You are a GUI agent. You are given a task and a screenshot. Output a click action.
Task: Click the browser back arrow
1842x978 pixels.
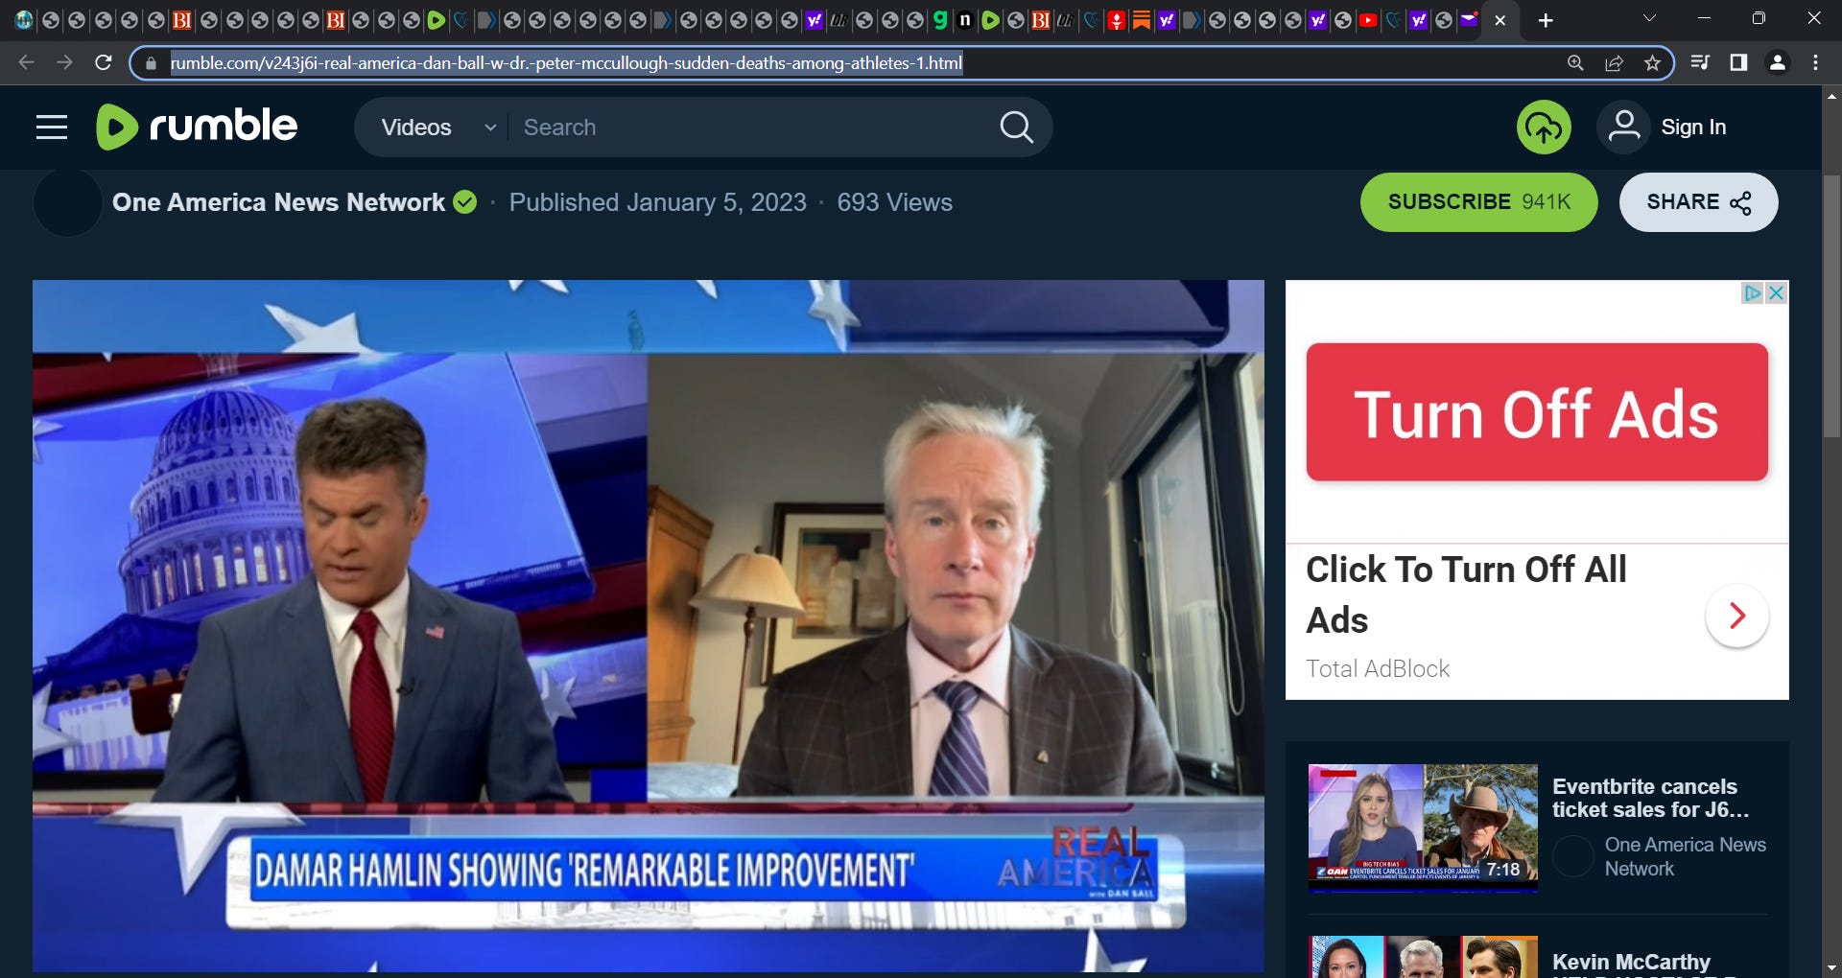[x=26, y=62]
